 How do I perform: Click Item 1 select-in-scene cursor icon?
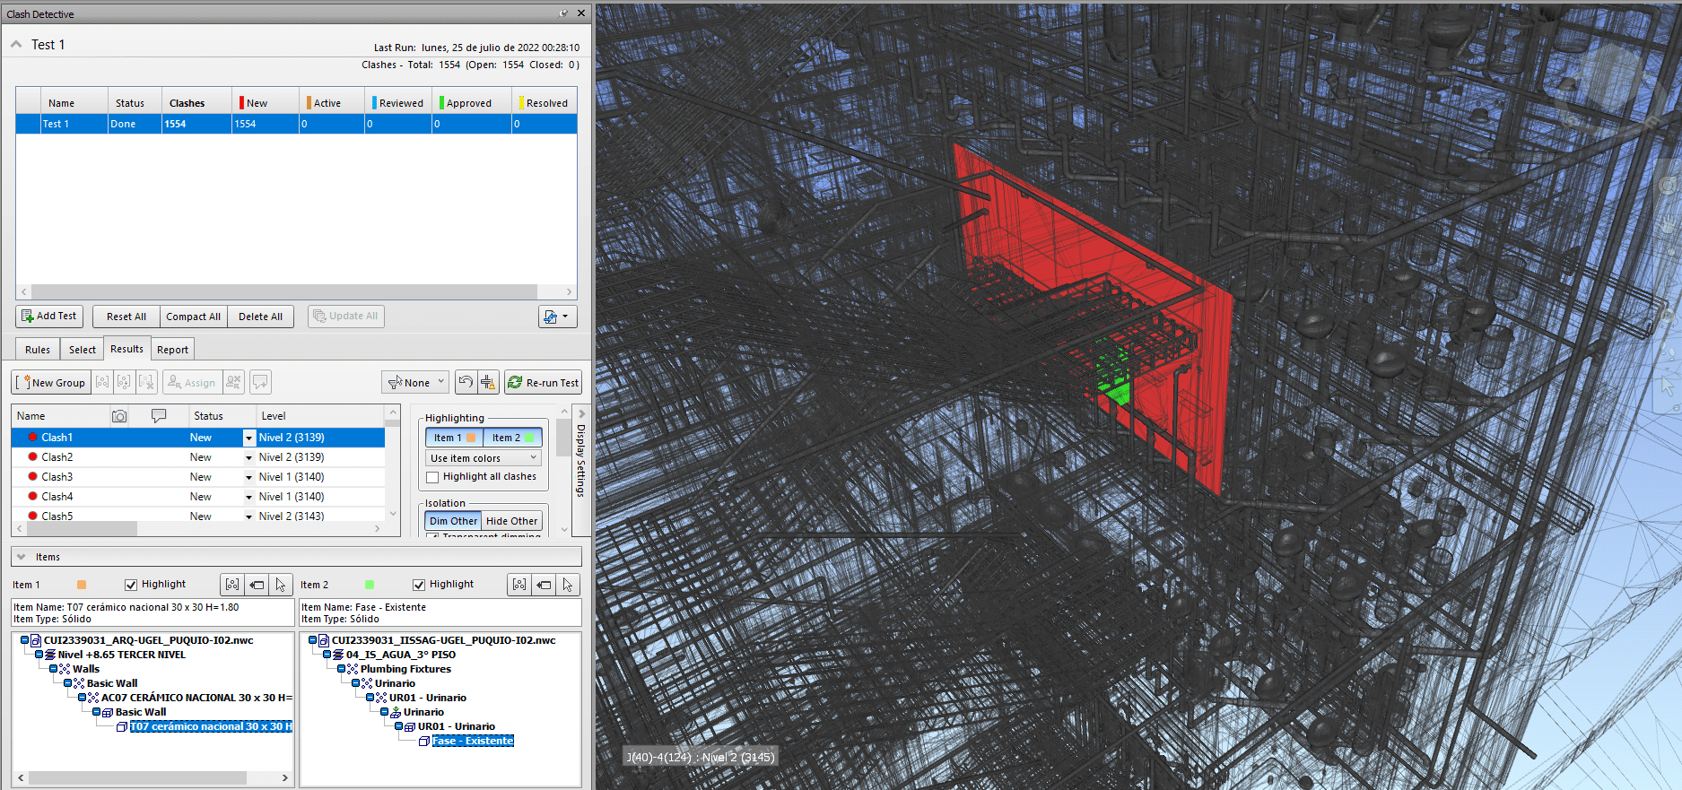pyautogui.click(x=281, y=585)
